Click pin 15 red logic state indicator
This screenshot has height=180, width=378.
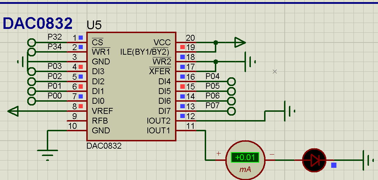click(182, 86)
